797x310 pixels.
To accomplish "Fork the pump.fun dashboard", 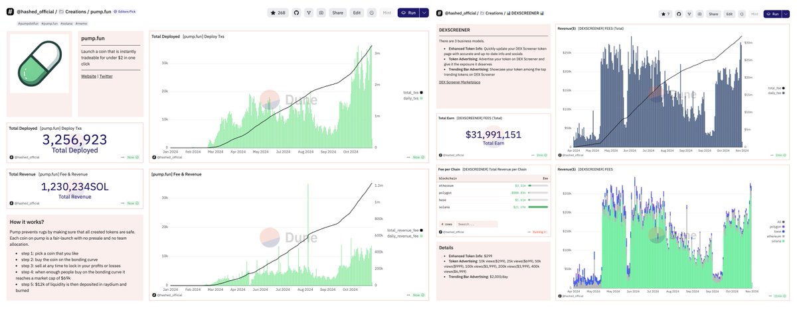I will [x=309, y=13].
